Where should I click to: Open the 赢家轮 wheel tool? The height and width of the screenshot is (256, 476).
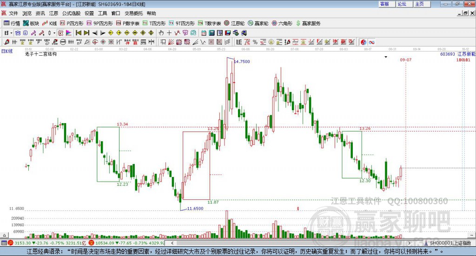[x=258, y=23]
